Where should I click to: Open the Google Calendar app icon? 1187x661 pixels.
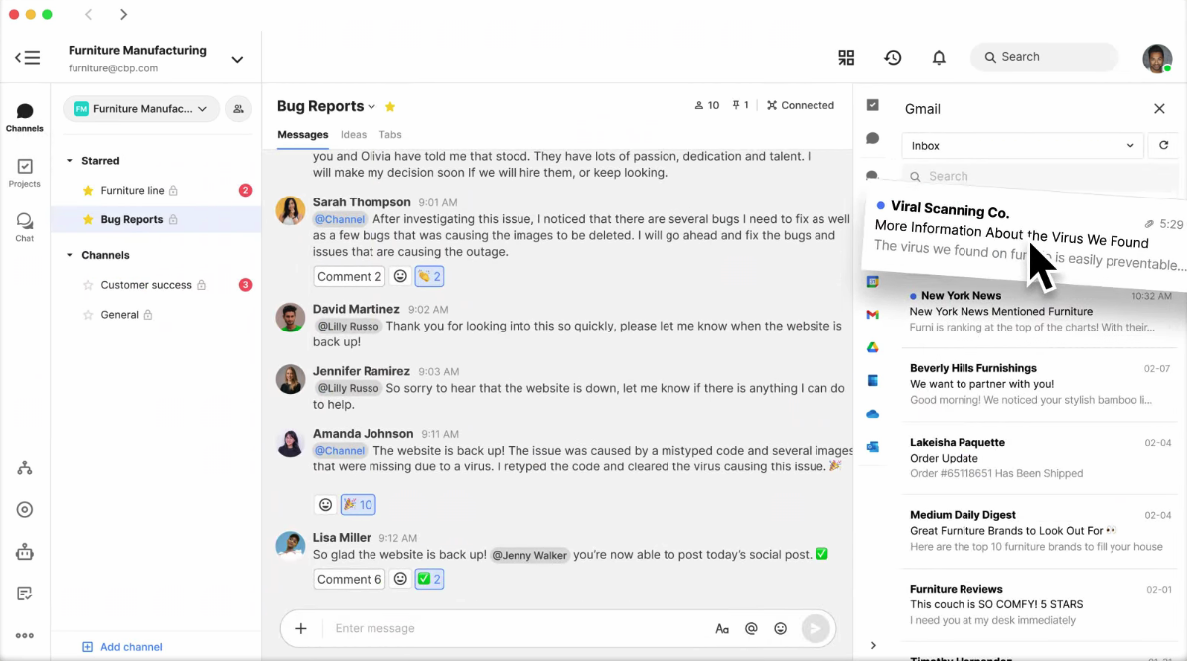tap(873, 281)
